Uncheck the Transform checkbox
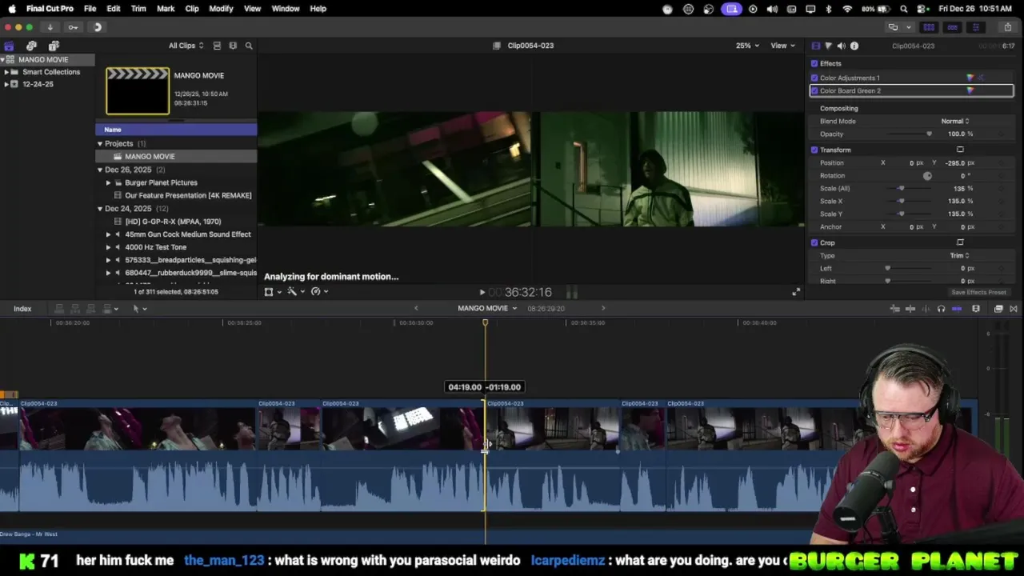 [814, 150]
